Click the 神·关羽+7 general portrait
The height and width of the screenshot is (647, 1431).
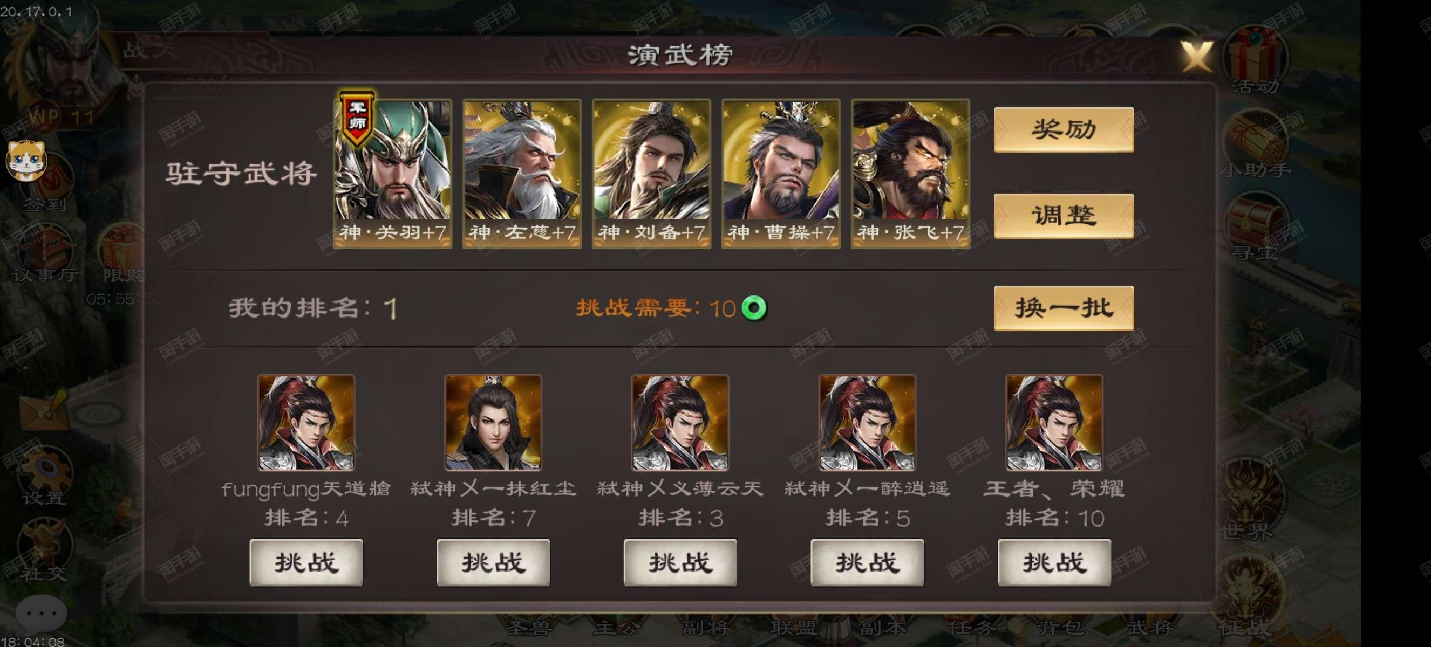pyautogui.click(x=393, y=173)
